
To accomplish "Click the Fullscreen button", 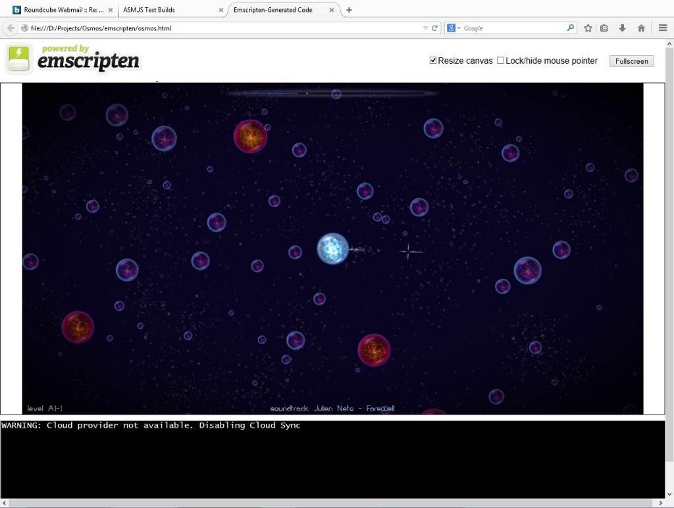I will pos(631,61).
